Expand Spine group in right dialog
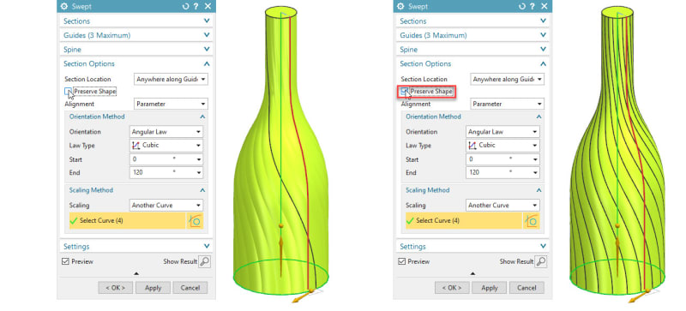Image resolution: width=686 pixels, height=311 pixels. tap(472, 50)
